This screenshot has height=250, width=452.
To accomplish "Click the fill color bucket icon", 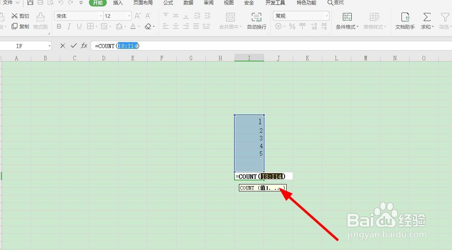I will click(119, 27).
